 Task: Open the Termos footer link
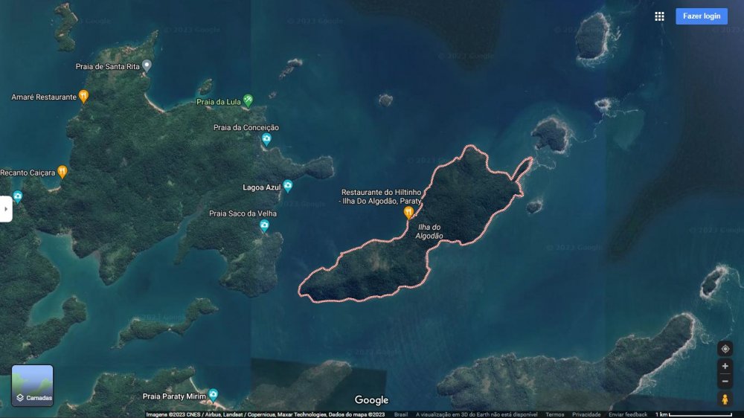(x=554, y=414)
